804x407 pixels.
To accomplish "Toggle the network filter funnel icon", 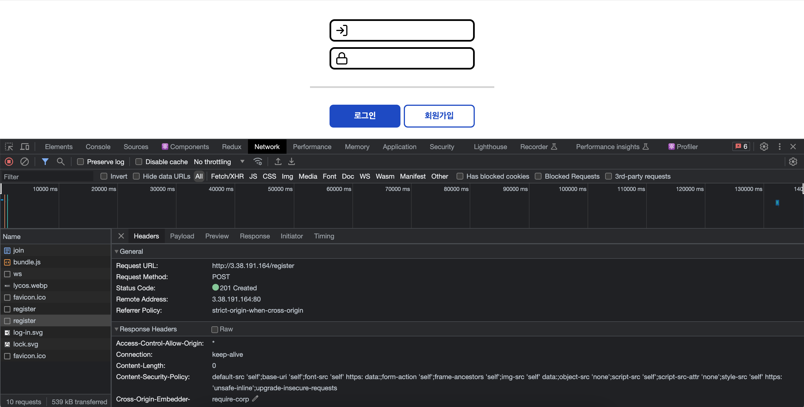I will (45, 162).
